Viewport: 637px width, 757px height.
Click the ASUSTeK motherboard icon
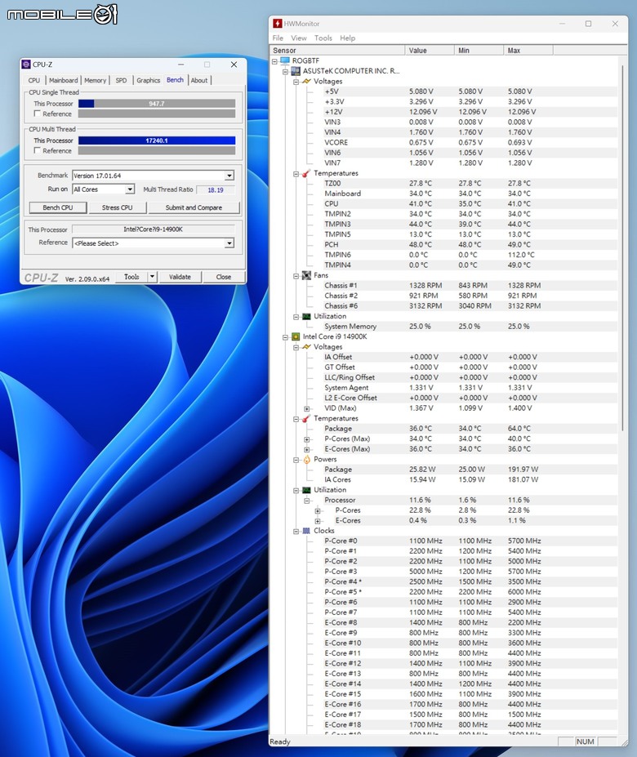click(x=296, y=71)
